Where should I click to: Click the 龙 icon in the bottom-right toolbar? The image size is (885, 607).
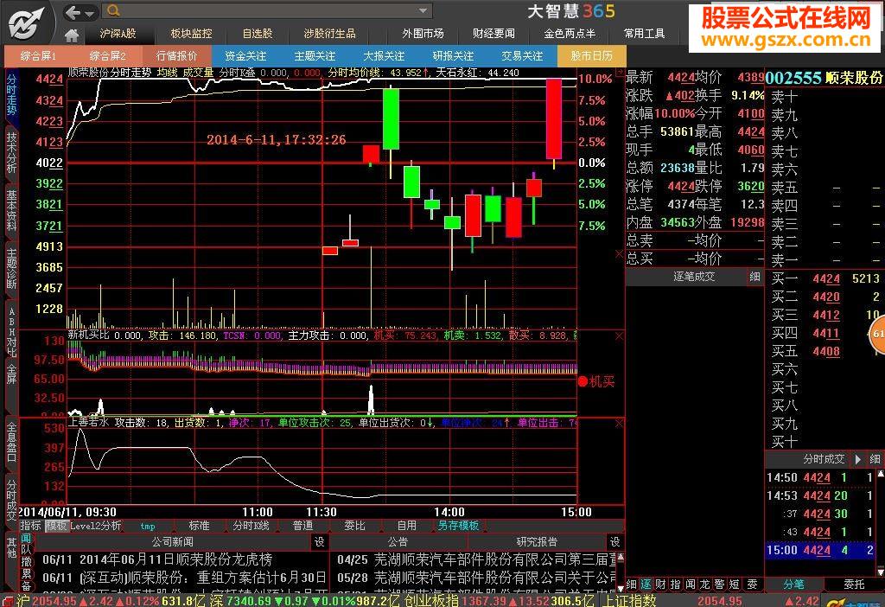(x=705, y=585)
